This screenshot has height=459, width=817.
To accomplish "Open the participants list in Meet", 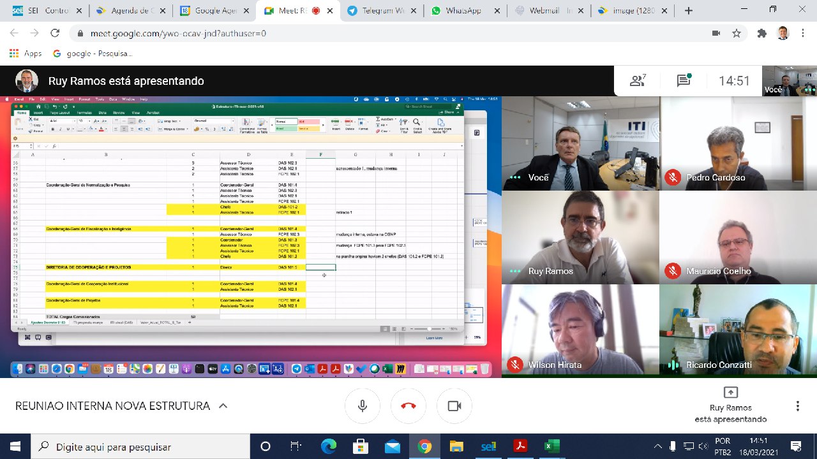I will tap(638, 81).
